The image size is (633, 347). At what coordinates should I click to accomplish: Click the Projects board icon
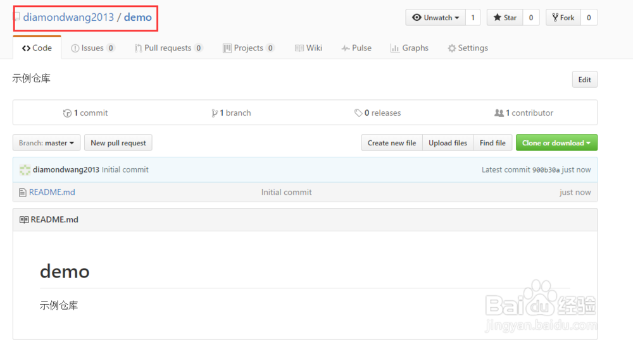point(227,49)
